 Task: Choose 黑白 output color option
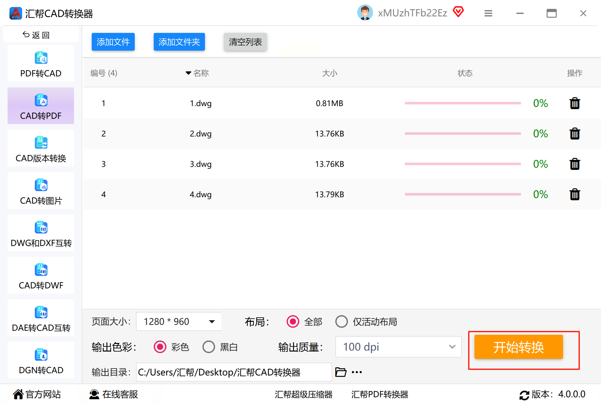pyautogui.click(x=209, y=347)
